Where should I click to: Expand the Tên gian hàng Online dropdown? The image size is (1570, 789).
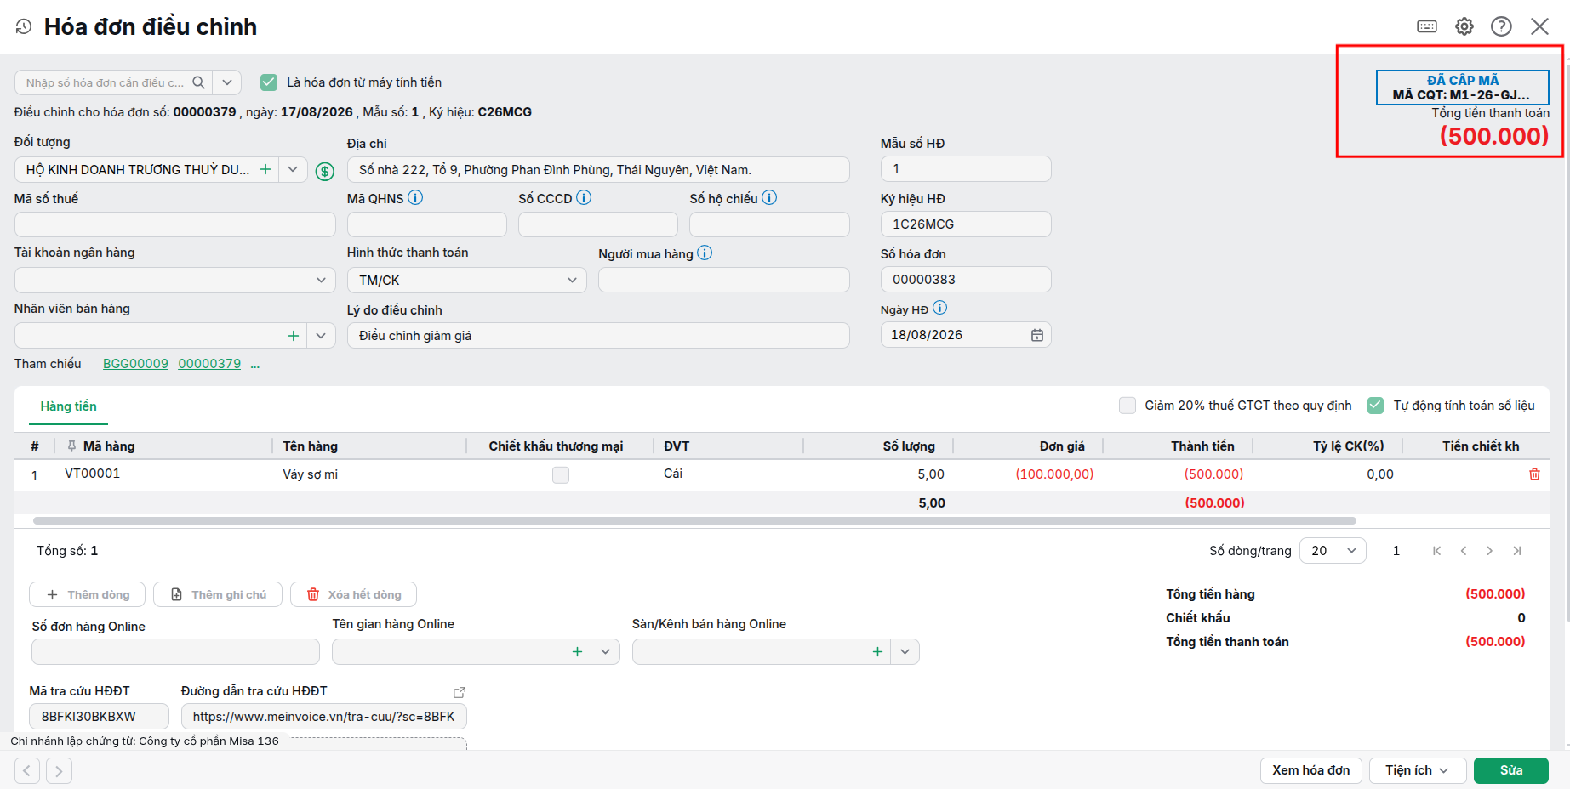tap(606, 652)
